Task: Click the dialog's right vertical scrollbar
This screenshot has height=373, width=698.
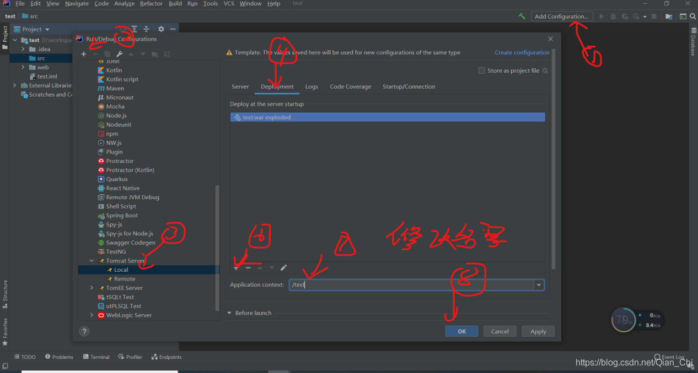Action: [x=553, y=160]
